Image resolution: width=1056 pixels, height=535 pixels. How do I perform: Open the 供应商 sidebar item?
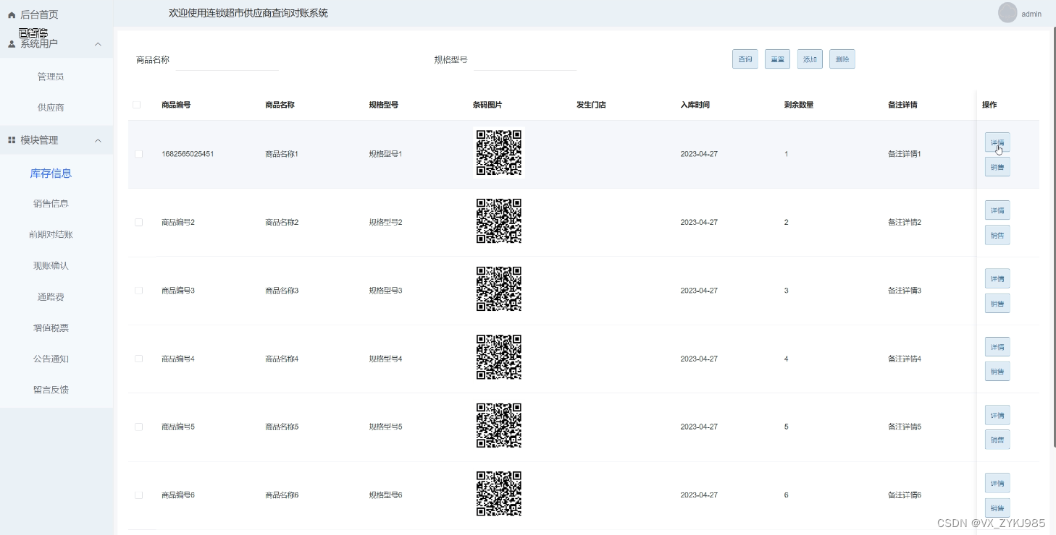[51, 108]
